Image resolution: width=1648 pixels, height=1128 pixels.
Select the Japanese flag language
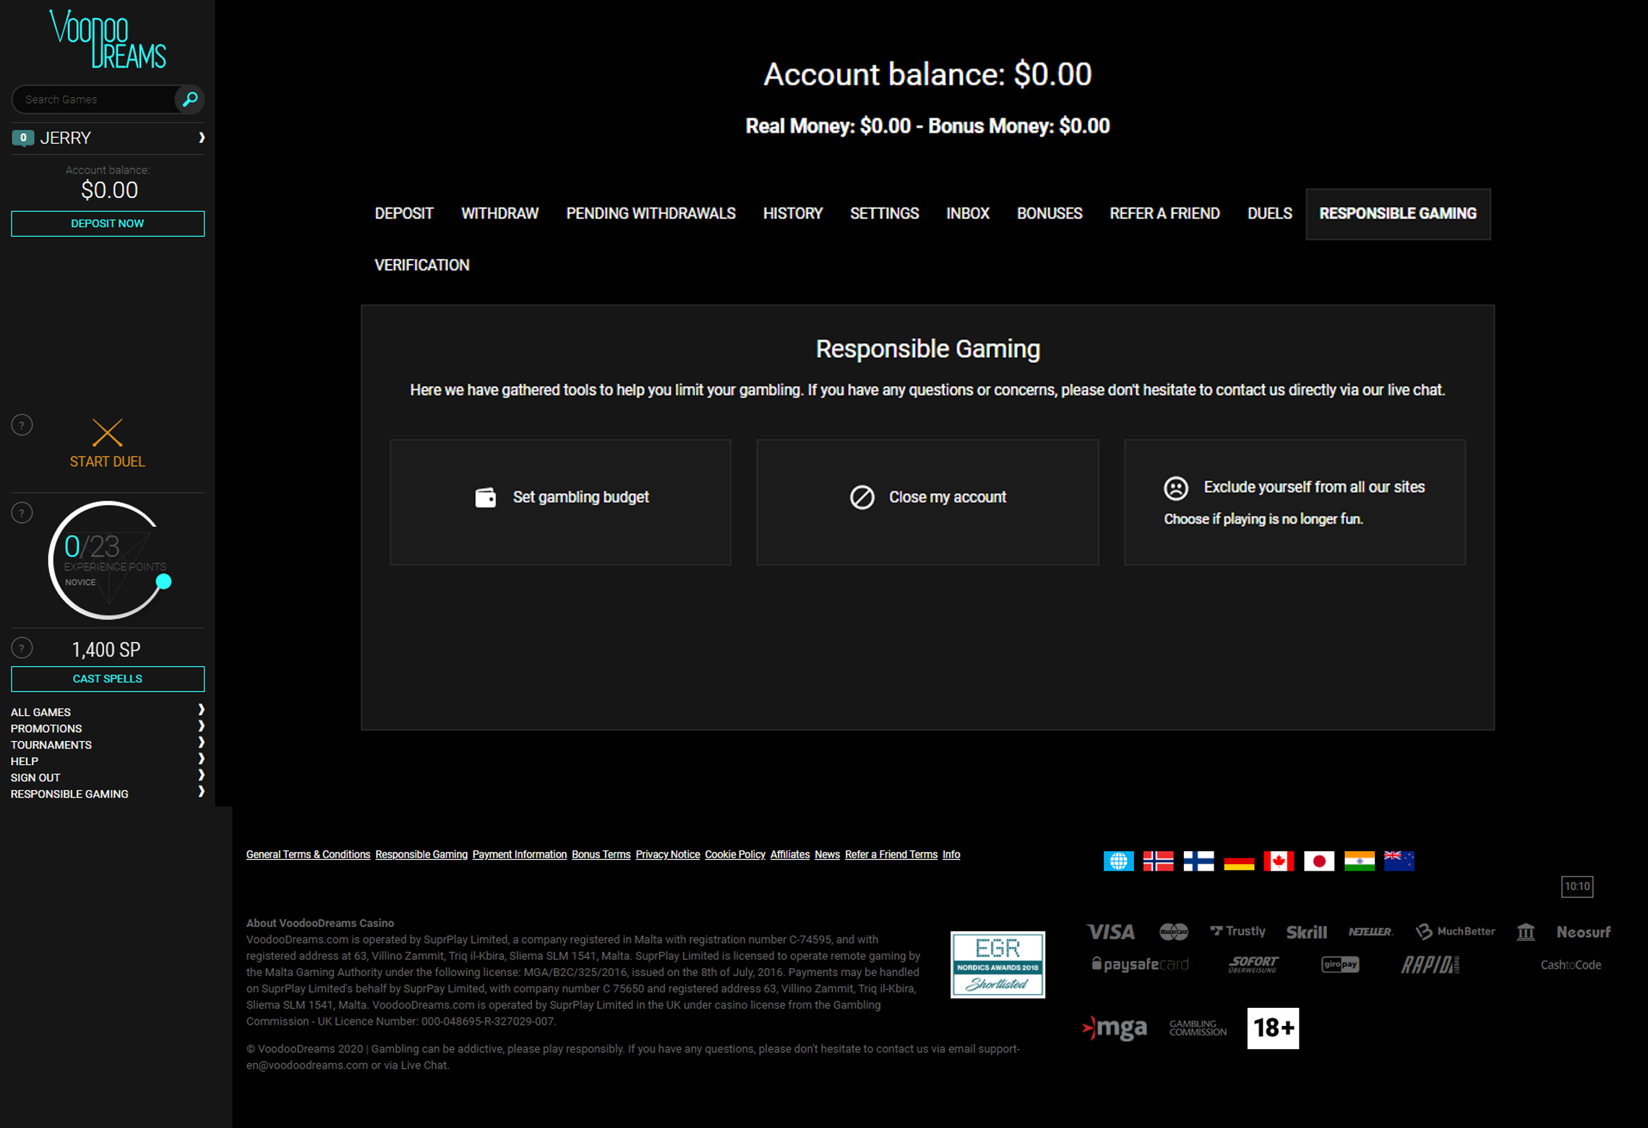1319,861
